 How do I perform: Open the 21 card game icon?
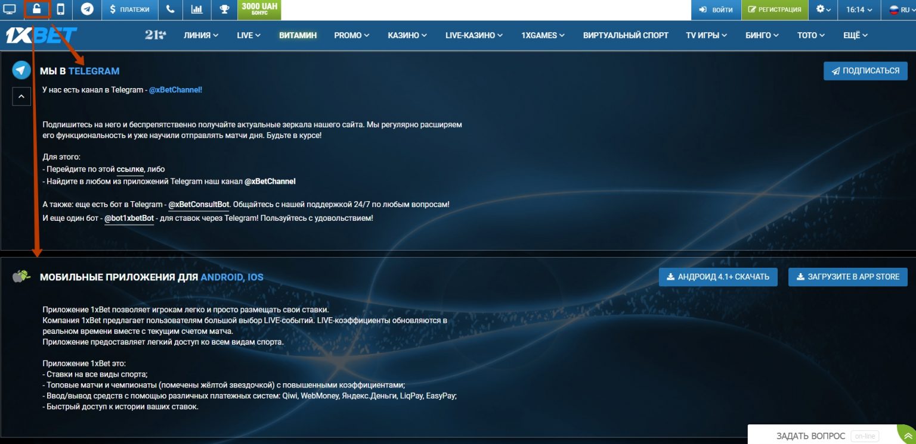click(x=156, y=35)
